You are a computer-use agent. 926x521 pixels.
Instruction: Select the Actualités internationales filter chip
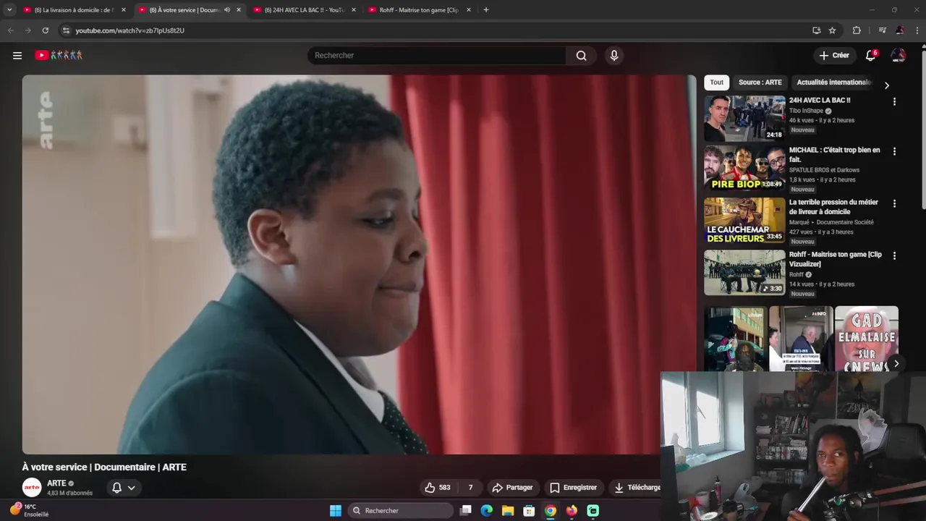coord(833,82)
